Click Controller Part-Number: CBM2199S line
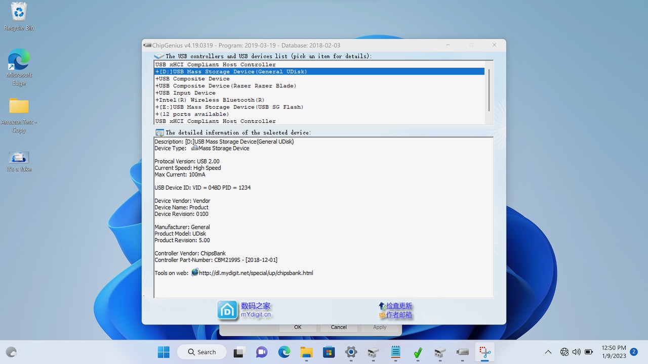 click(x=216, y=260)
